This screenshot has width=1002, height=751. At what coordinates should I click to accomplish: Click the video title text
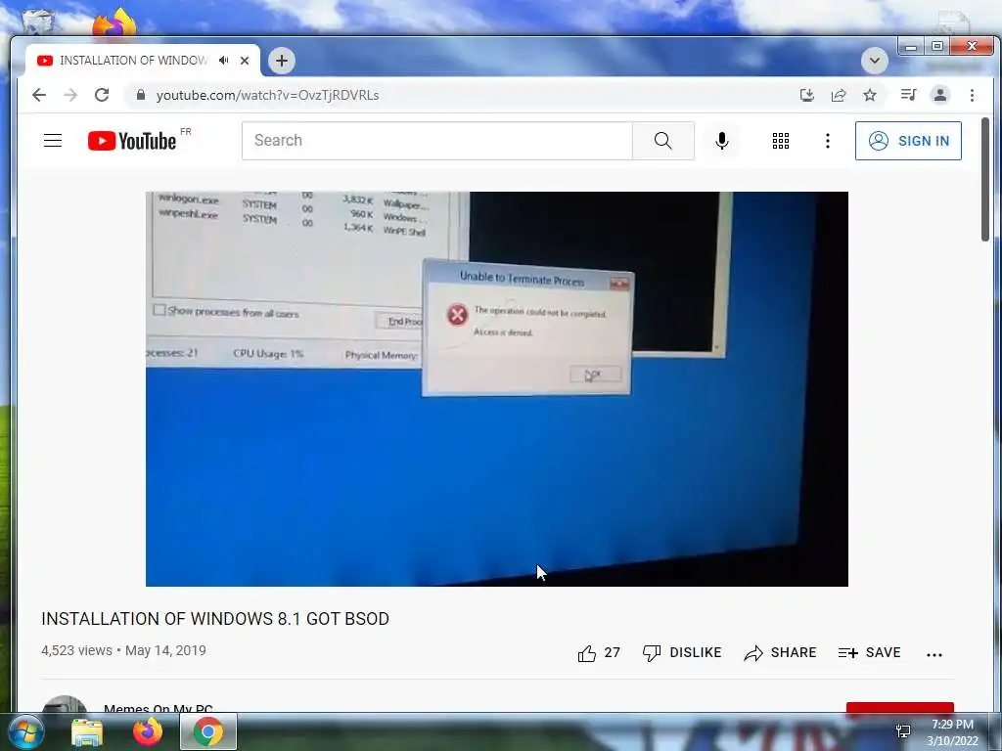coord(215,619)
